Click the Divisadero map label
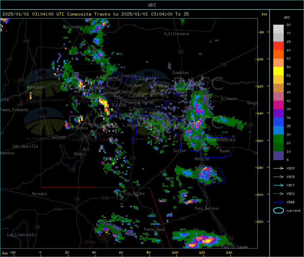 tap(73, 27)
